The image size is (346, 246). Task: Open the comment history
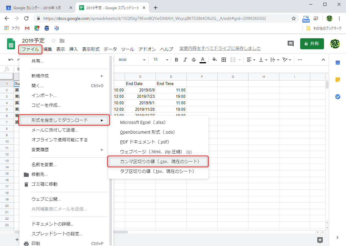[290, 44]
